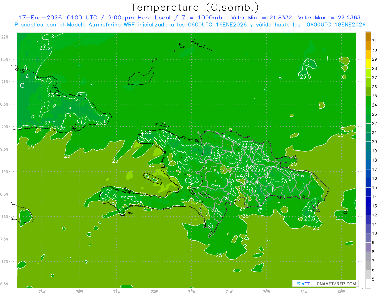Viewport: 383px width, 296px height.
Task: Click the colorbar label "24"
Action: [x=375, y=105]
